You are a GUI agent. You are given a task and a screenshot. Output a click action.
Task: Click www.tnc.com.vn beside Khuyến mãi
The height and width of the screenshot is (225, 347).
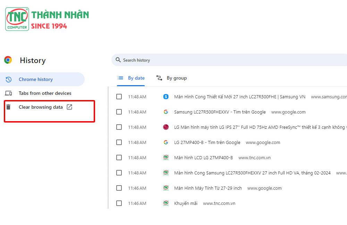point(219,203)
